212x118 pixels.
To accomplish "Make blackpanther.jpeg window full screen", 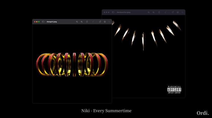I will click(x=109, y=12).
